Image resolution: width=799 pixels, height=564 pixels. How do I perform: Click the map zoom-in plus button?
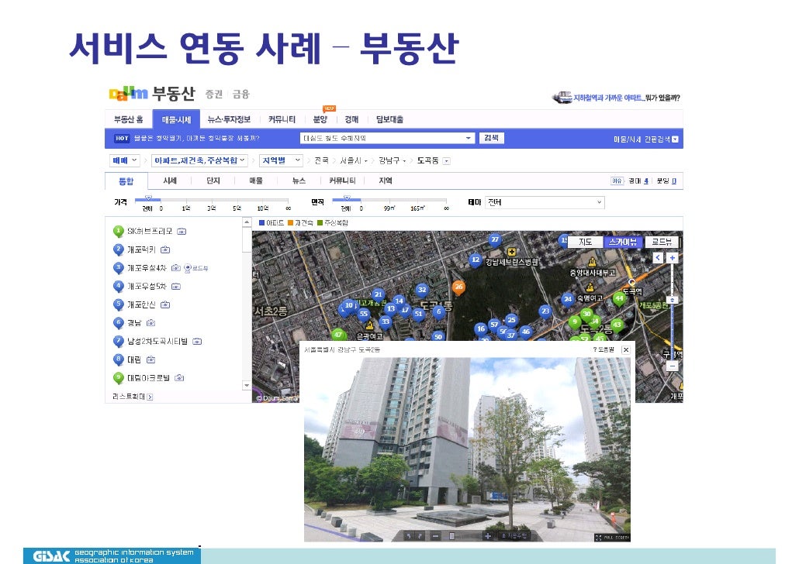pos(673,258)
